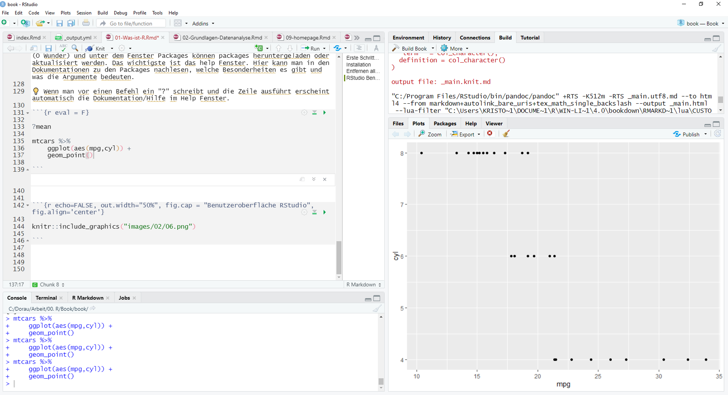The image size is (728, 395).
Task: Click the Build Book button
Action: [409, 48]
